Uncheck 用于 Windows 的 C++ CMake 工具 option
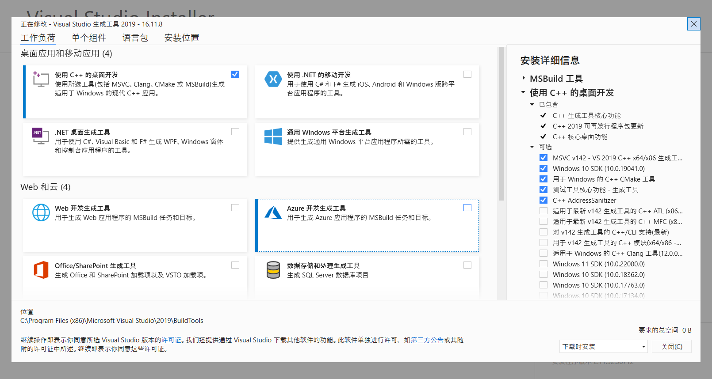The height and width of the screenshot is (379, 712). tap(544, 179)
